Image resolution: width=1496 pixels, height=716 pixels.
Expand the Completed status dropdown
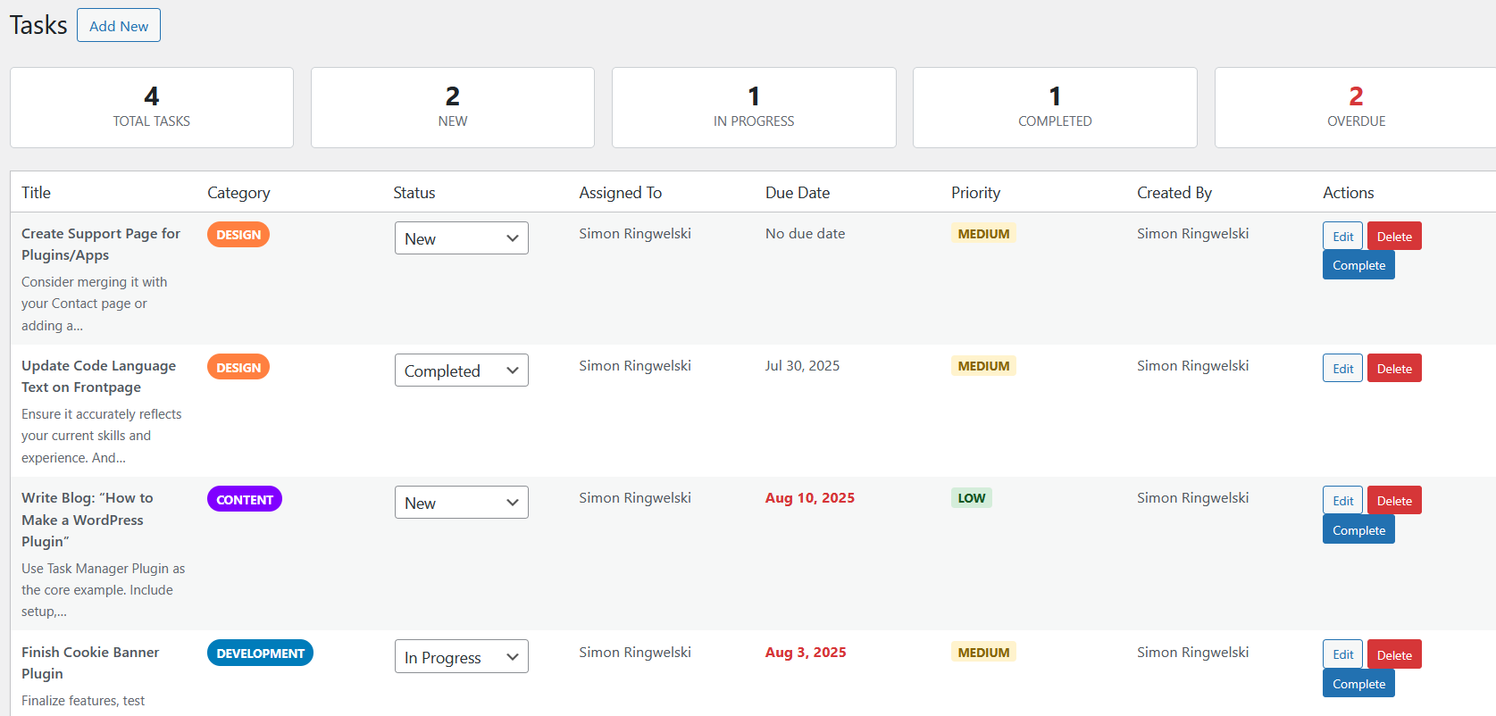tap(461, 370)
